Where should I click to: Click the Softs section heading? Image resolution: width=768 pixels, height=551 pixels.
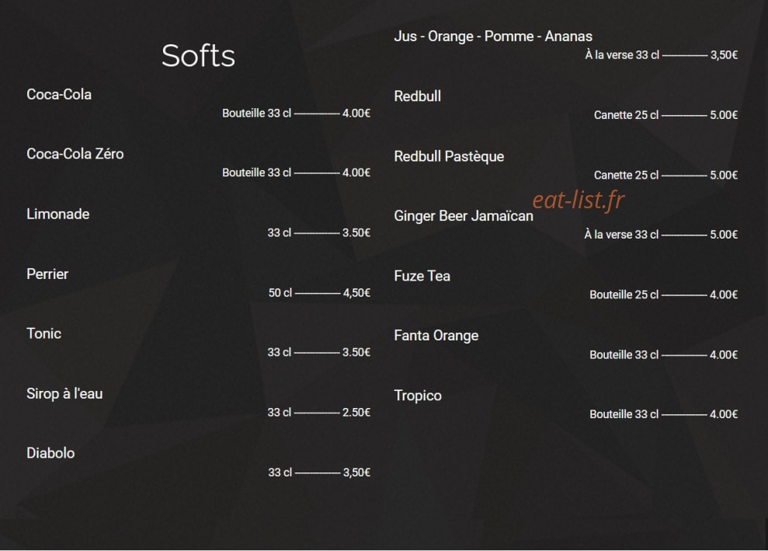[x=198, y=55]
